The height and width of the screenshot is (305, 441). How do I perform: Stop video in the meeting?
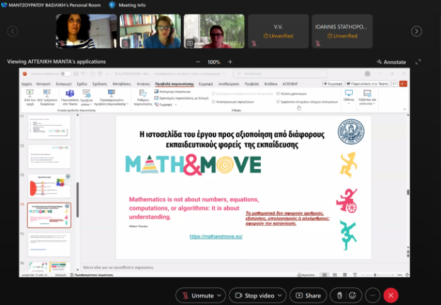(x=255, y=296)
